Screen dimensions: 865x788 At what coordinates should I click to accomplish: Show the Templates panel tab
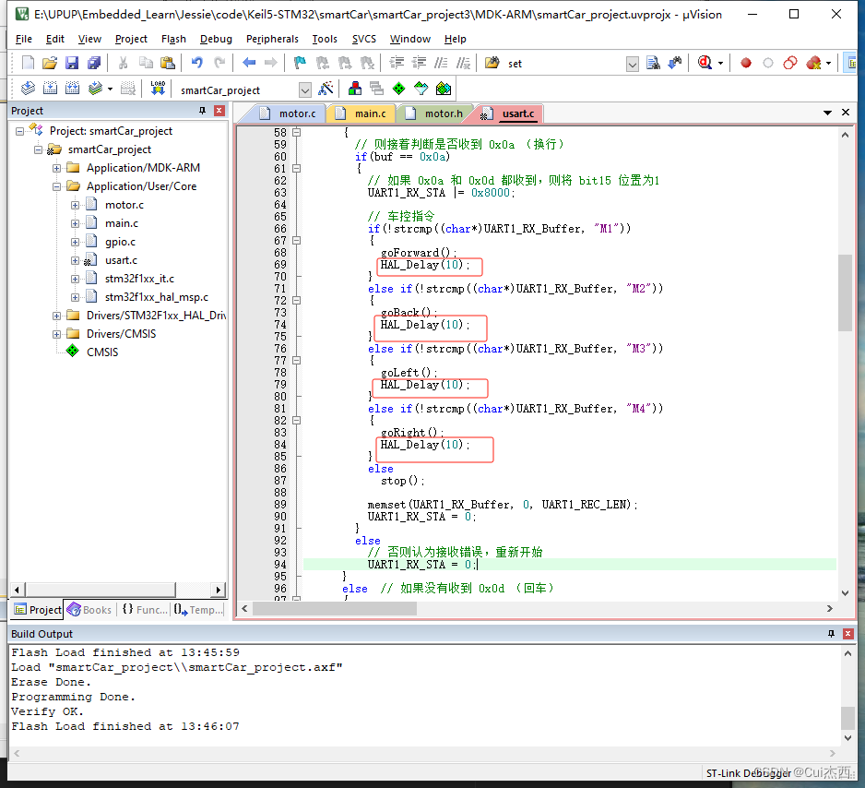pyautogui.click(x=199, y=610)
